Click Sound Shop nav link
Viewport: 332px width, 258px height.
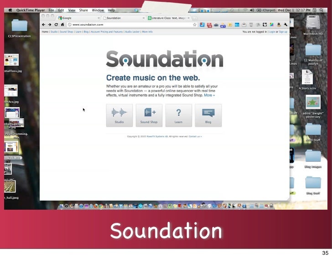pos(67,32)
